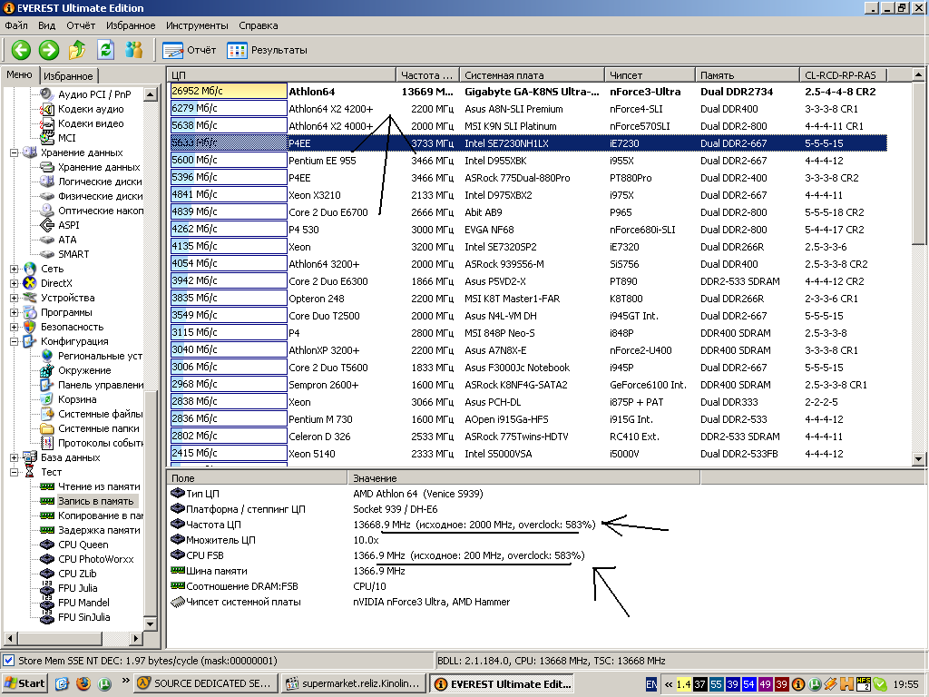Select FPU SinJulia benchmark

coord(84,617)
